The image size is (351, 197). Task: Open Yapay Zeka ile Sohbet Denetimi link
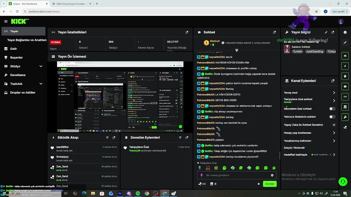tap(310, 125)
